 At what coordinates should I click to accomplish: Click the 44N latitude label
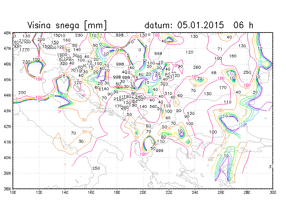click(7, 95)
